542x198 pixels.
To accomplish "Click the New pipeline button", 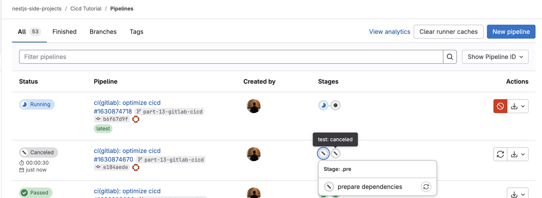I will (511, 32).
